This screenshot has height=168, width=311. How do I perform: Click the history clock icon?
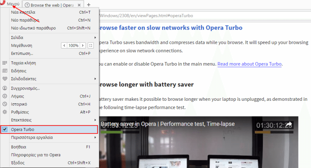click(5, 104)
